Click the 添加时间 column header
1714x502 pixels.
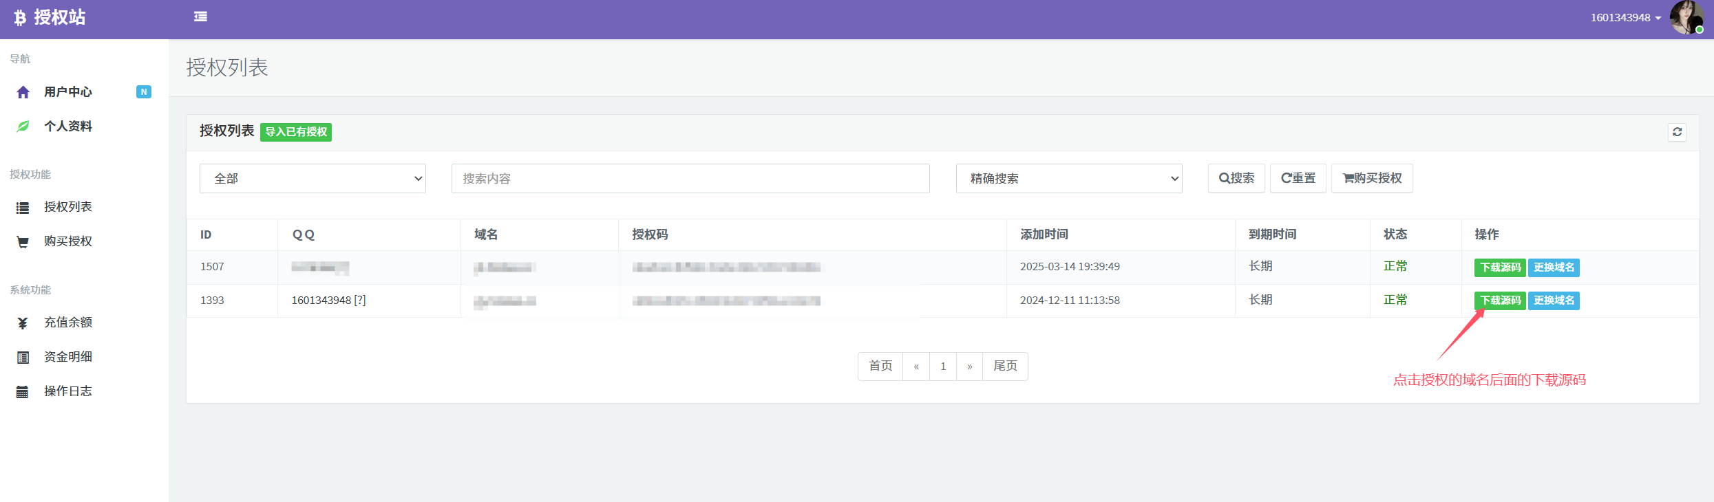coord(1044,234)
